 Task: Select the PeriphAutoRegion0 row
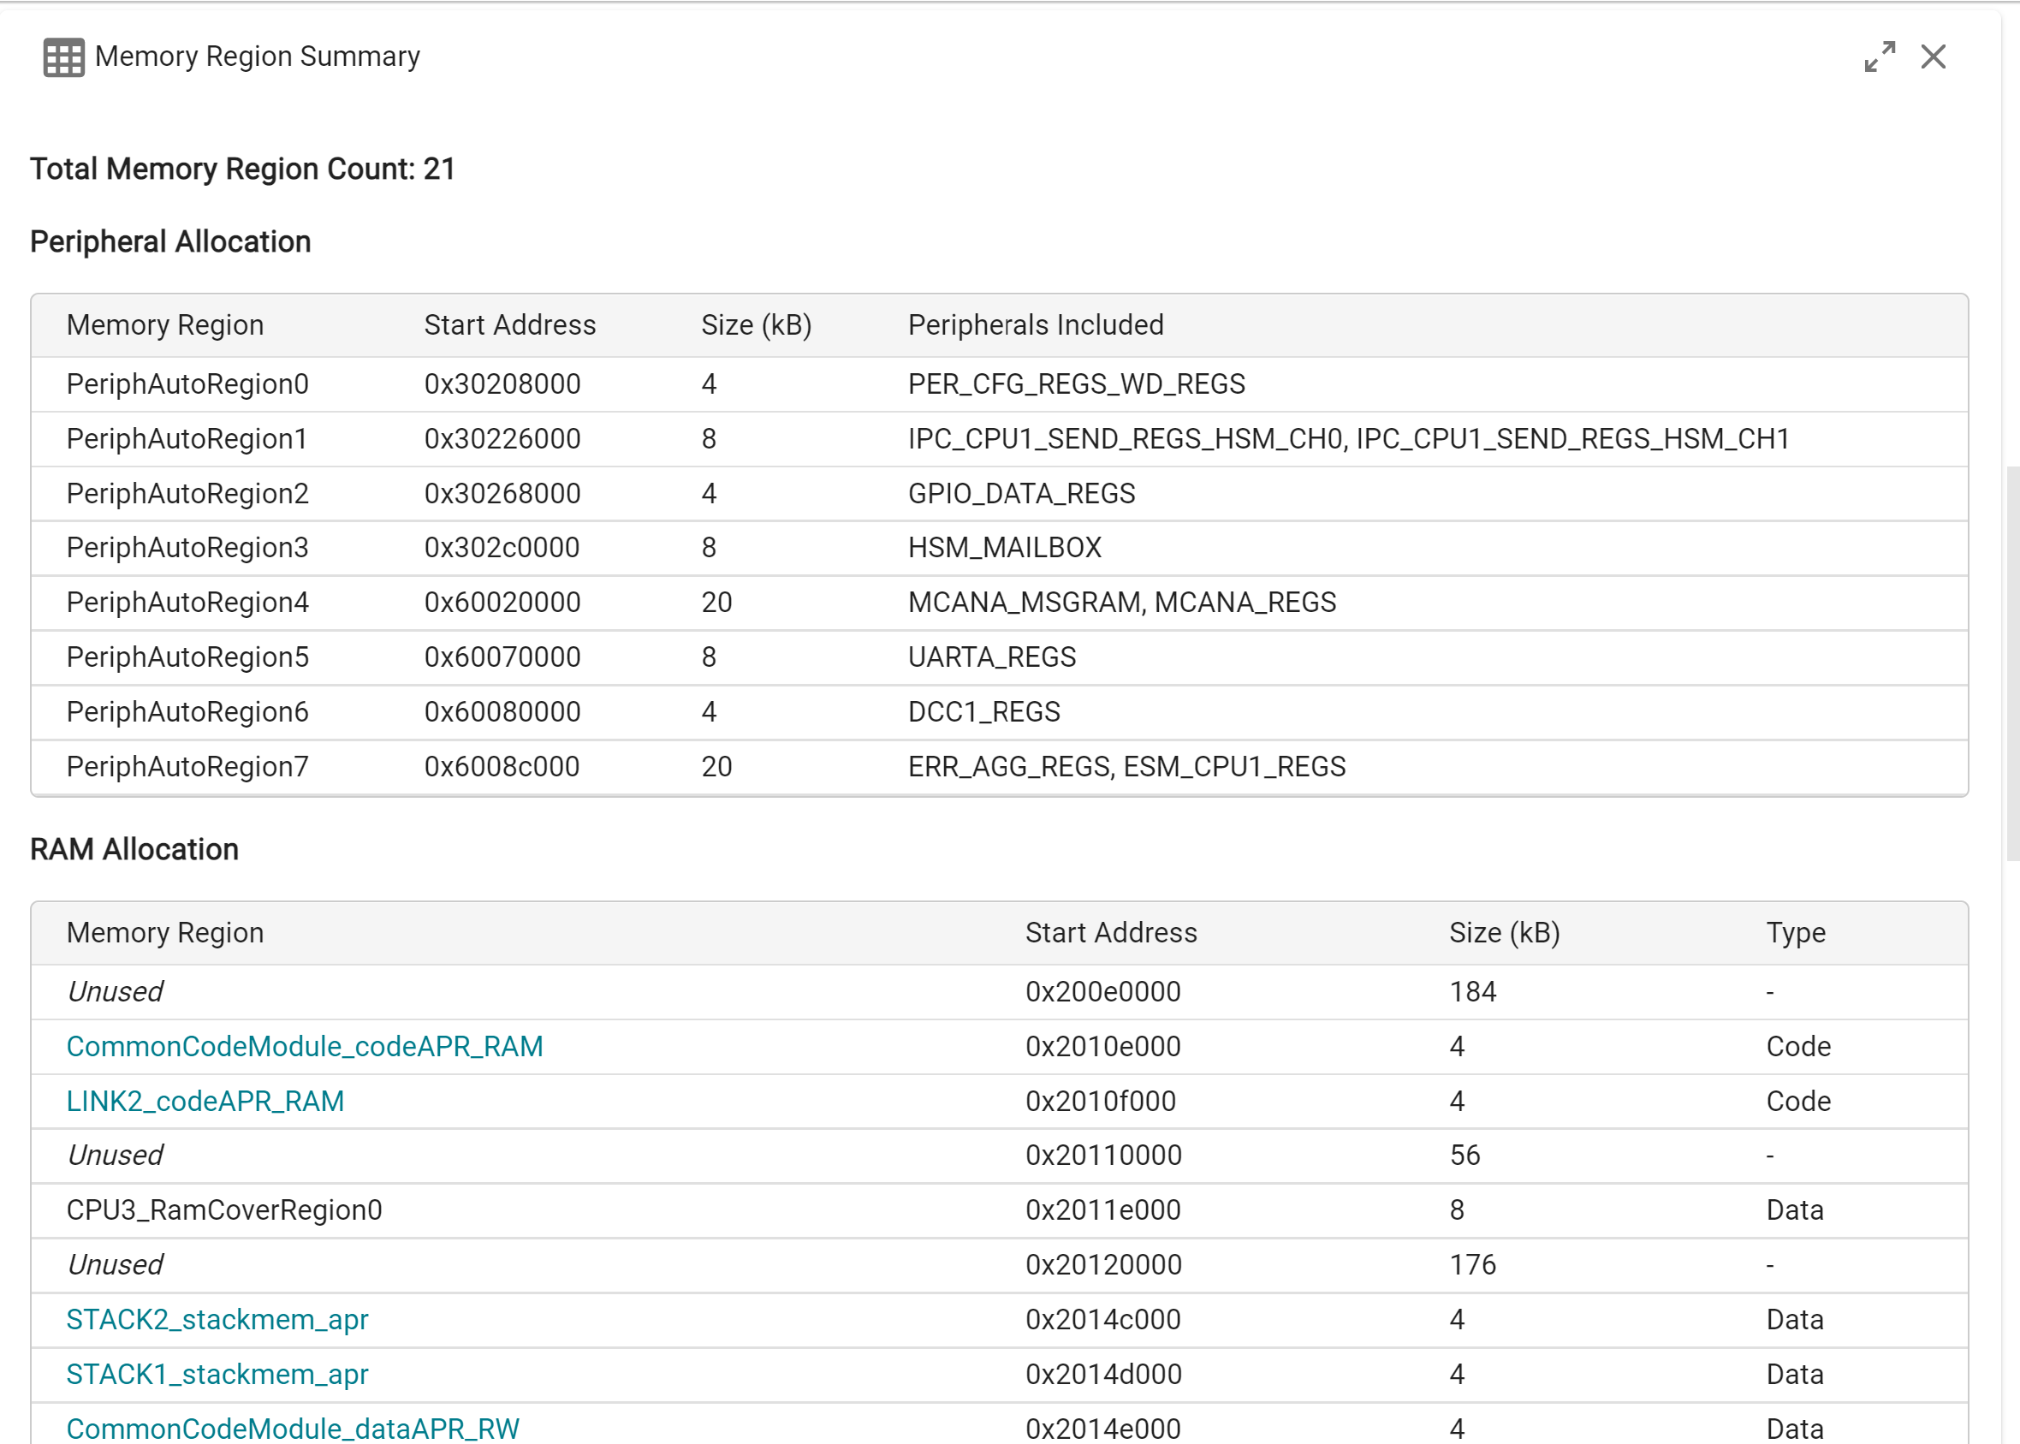(187, 383)
